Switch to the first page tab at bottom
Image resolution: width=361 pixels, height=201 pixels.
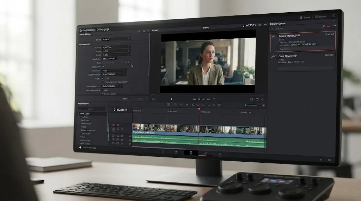pos(163,151)
